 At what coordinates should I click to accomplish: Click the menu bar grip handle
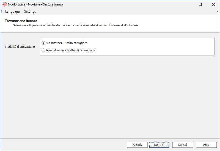pos(2,12)
